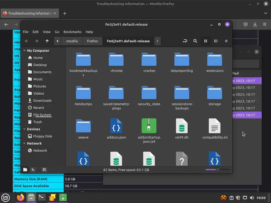Open archive manager from taskbar
Image resolution: width=271 pixels, height=203 pixels.
[63, 197]
